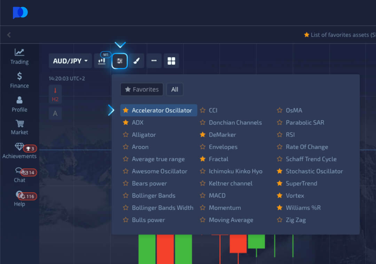This screenshot has width=376, height=264.
Task: Click the H2 indicator badge on chart
Action: coord(55,94)
